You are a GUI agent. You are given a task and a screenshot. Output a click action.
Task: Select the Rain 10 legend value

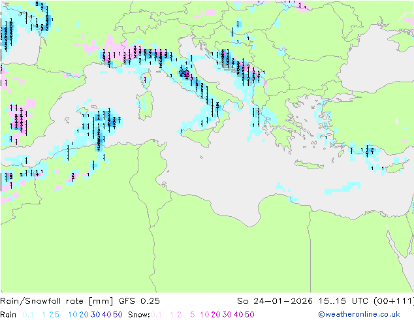point(72,315)
